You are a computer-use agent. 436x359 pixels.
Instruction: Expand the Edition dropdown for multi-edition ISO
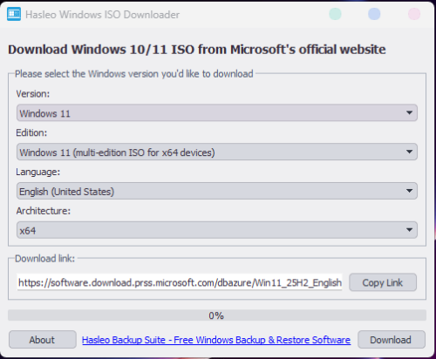[217, 152]
